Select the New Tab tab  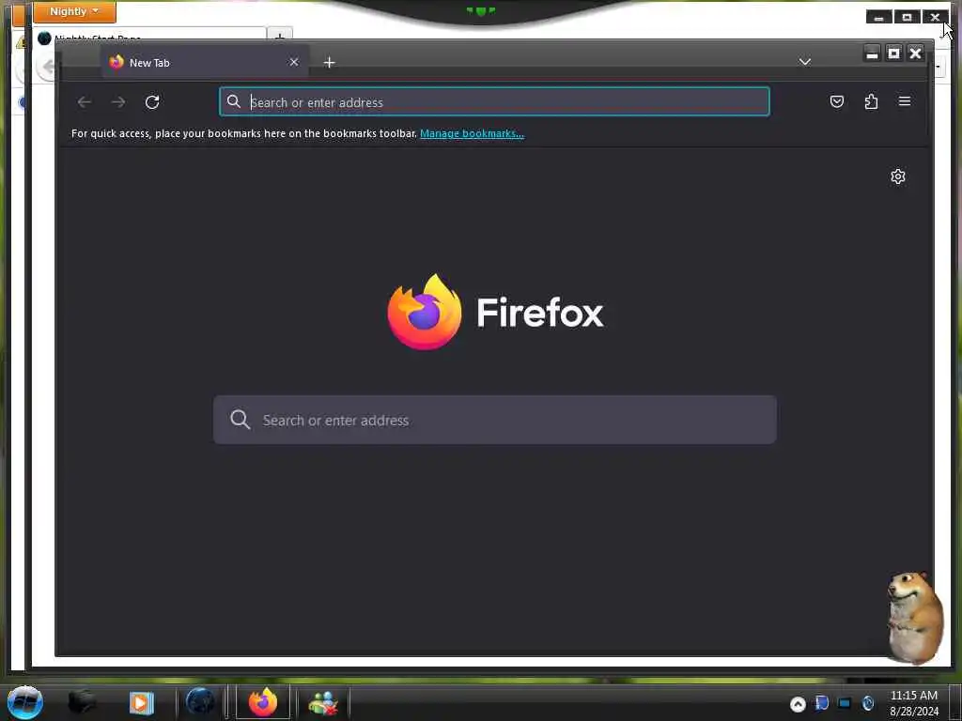pos(204,63)
